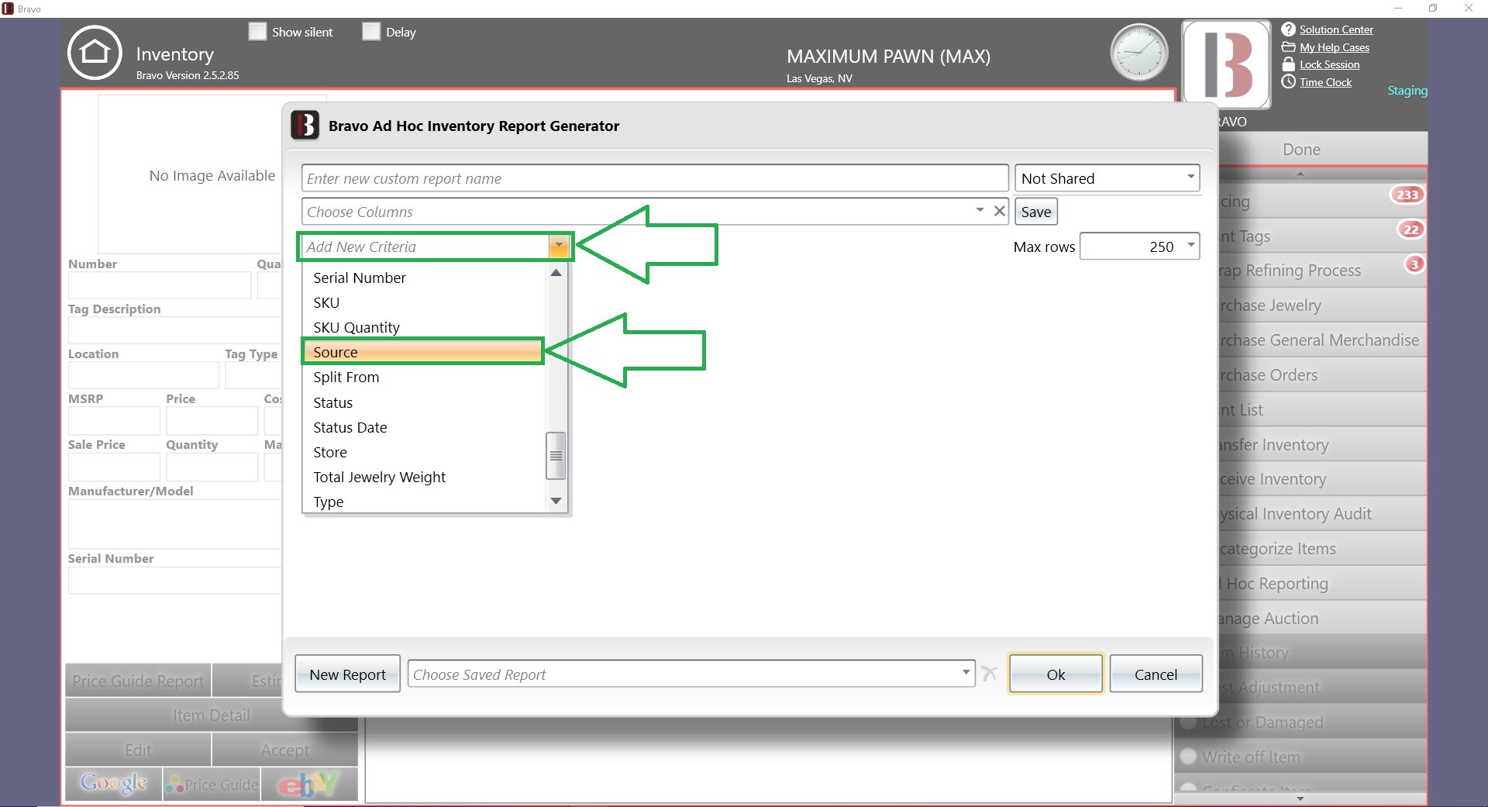The image size is (1488, 807).
Task: Open the Solution Center link
Action: click(x=1336, y=29)
